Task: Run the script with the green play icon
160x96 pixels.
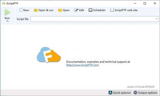Action: coord(7,12)
